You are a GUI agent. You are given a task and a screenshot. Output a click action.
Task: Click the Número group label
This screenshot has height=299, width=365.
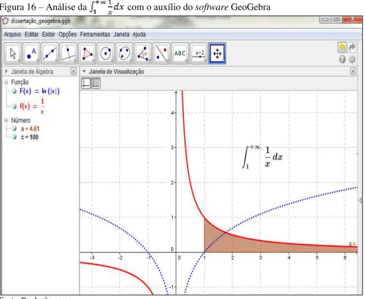click(20, 120)
